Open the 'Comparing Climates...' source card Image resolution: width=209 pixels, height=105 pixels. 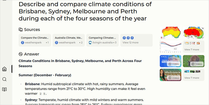click(x=102, y=40)
